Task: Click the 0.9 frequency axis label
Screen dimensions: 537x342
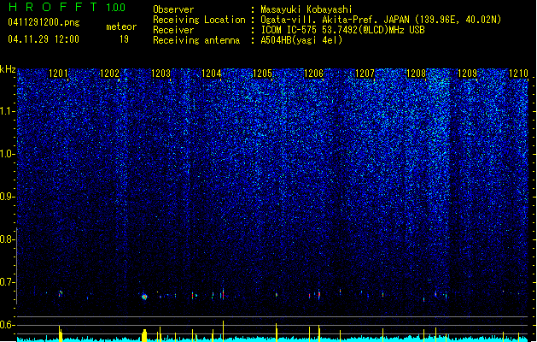Action: point(8,197)
